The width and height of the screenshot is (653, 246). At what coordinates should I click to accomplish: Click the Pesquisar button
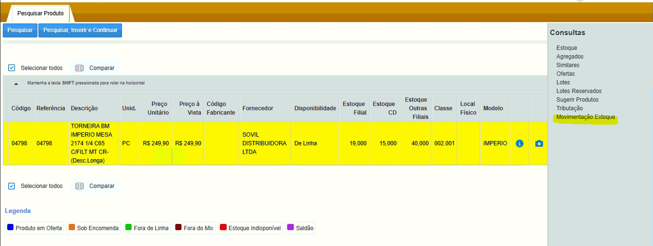coord(20,30)
